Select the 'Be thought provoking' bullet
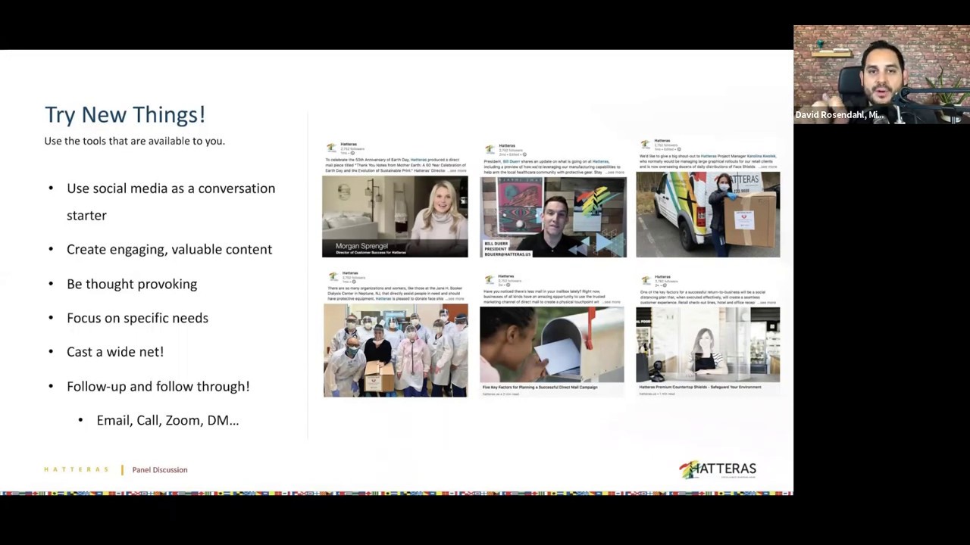 pos(132,284)
